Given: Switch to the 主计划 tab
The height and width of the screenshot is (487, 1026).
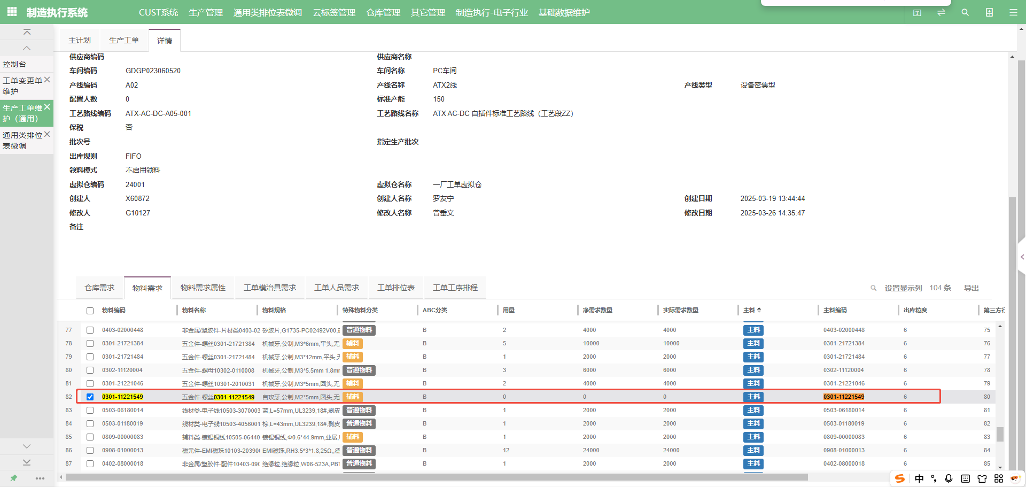Looking at the screenshot, I should coord(80,40).
